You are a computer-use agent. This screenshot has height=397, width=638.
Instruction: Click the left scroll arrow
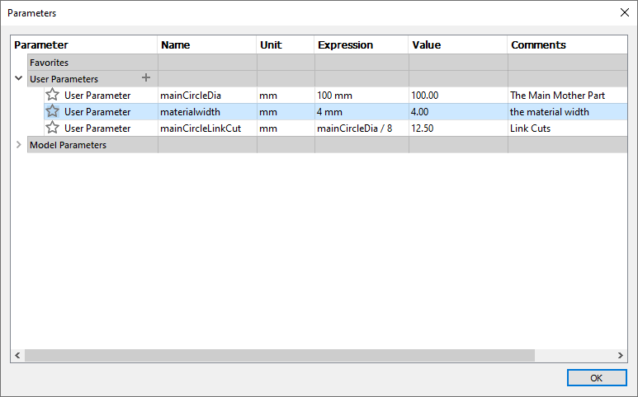[17, 356]
